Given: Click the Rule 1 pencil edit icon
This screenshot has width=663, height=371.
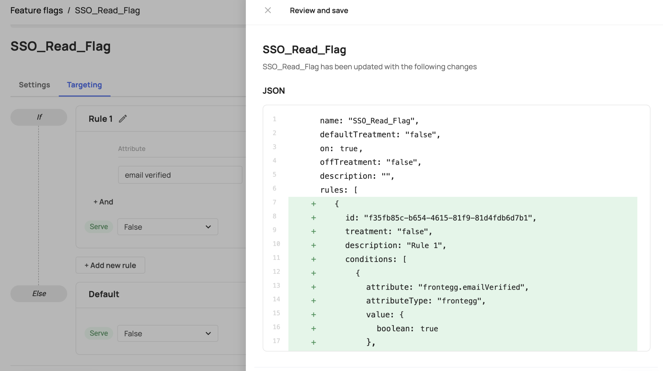Looking at the screenshot, I should pos(123,119).
